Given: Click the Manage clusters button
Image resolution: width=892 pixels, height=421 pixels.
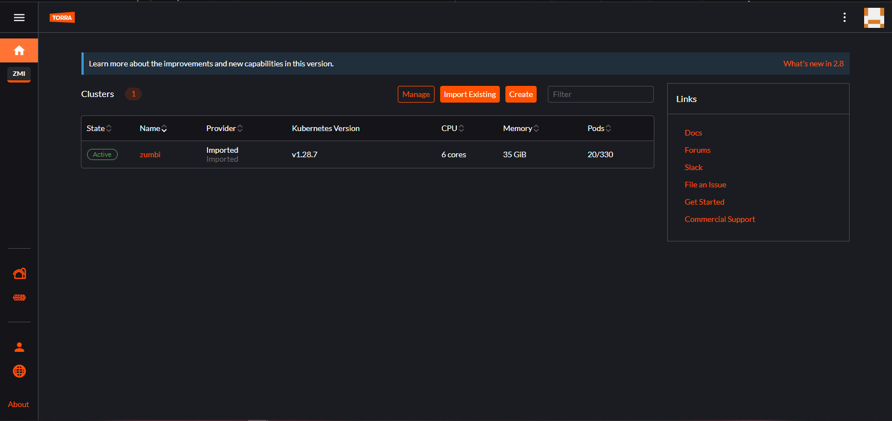Looking at the screenshot, I should tap(416, 94).
